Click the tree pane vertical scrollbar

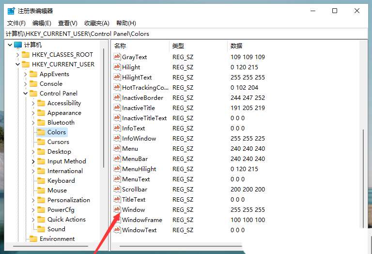coord(104,108)
